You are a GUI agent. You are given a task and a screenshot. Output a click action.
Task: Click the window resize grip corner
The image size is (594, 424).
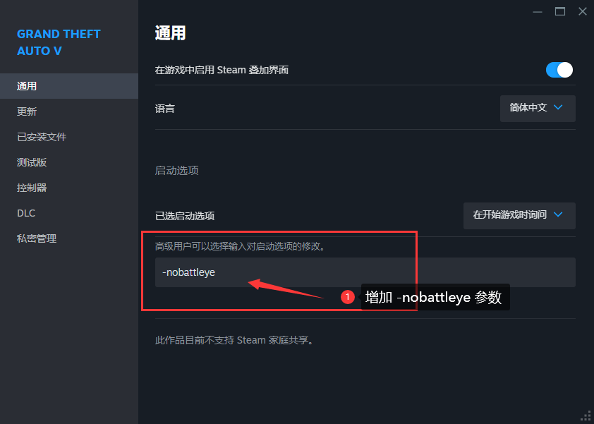click(x=586, y=416)
